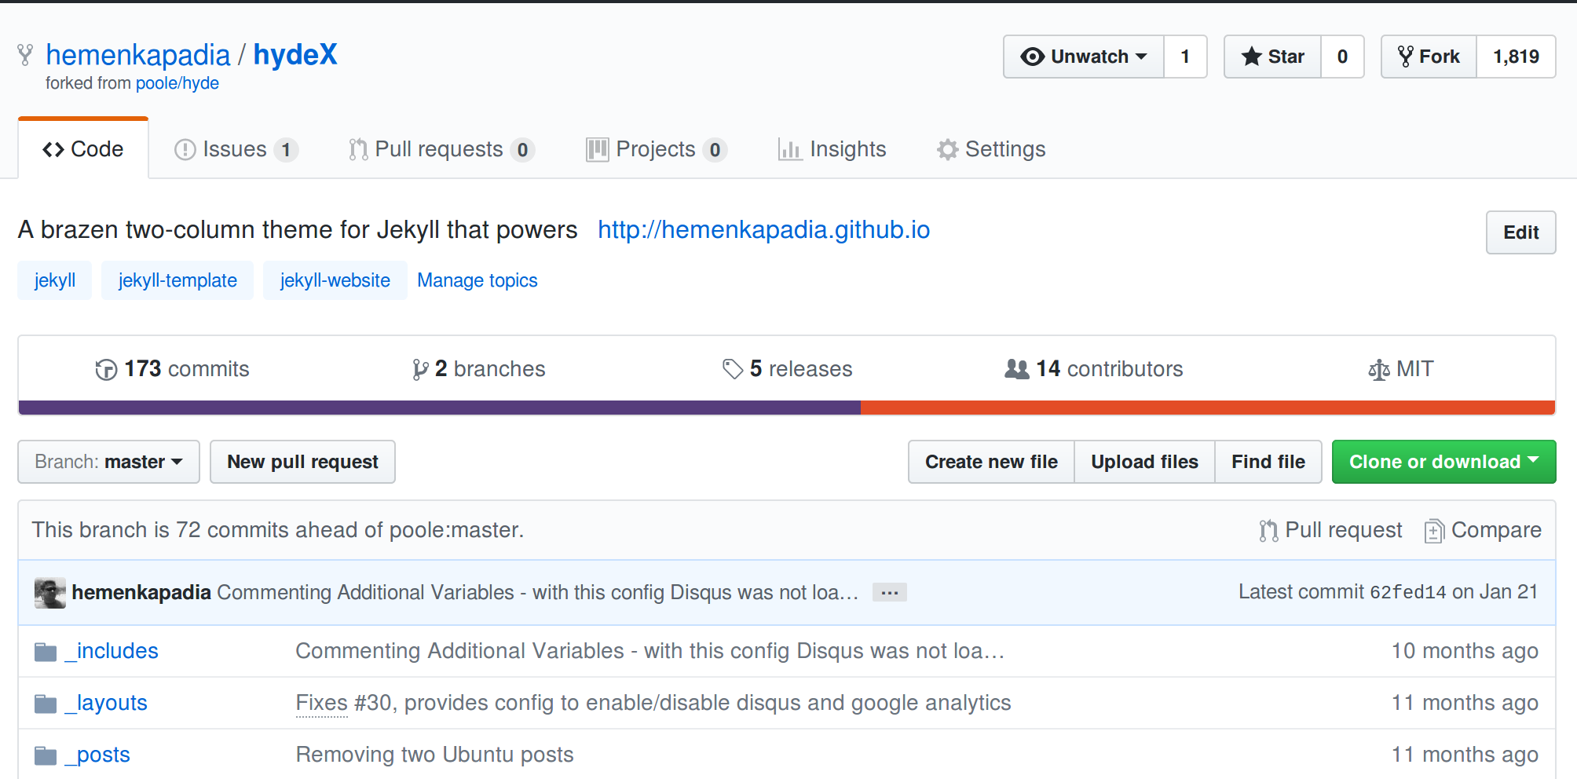The width and height of the screenshot is (1577, 779).
Task: Click the fork icon beside hemenkapadia
Action: [x=25, y=55]
